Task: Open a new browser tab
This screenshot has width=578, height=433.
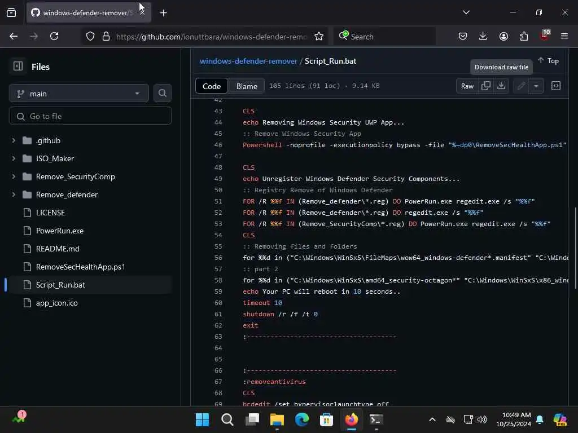Action: point(163,13)
